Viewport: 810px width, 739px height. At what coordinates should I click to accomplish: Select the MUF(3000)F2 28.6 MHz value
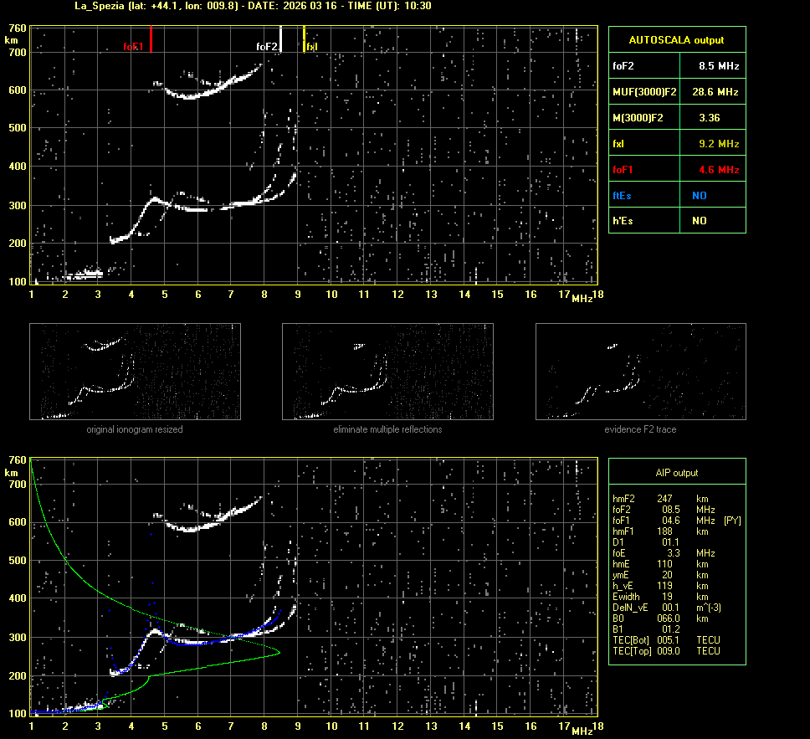coord(715,91)
